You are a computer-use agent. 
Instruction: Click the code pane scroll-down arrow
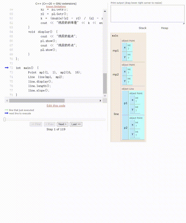(x=105, y=96)
